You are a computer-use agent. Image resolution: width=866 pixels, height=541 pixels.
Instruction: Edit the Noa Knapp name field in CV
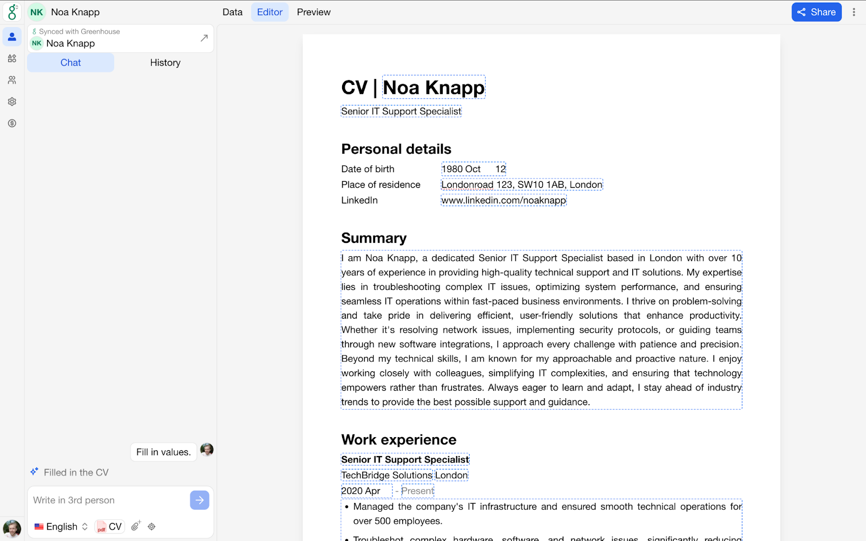(x=434, y=87)
